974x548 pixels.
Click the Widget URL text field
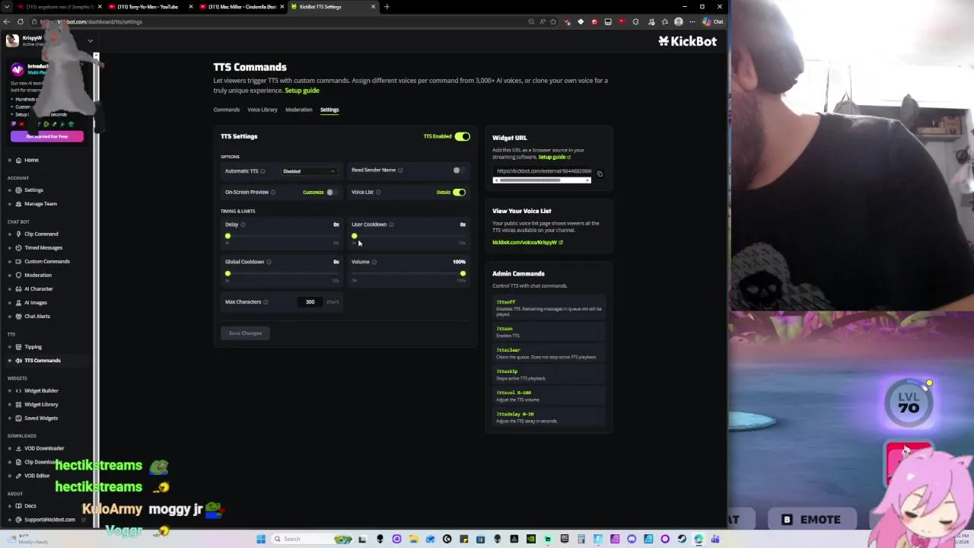pyautogui.click(x=543, y=171)
